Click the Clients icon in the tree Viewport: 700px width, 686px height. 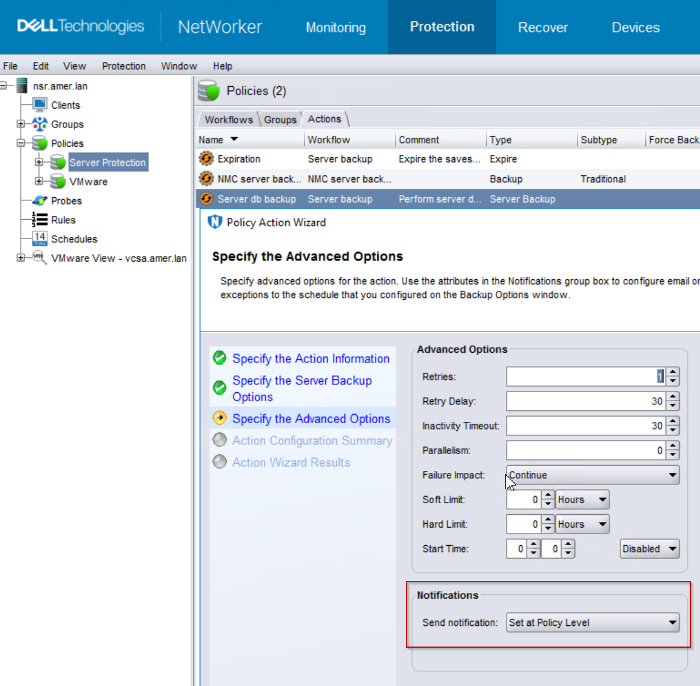point(40,104)
